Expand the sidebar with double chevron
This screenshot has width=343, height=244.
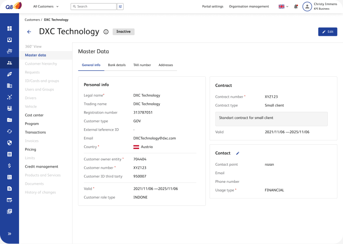[x=9, y=234]
